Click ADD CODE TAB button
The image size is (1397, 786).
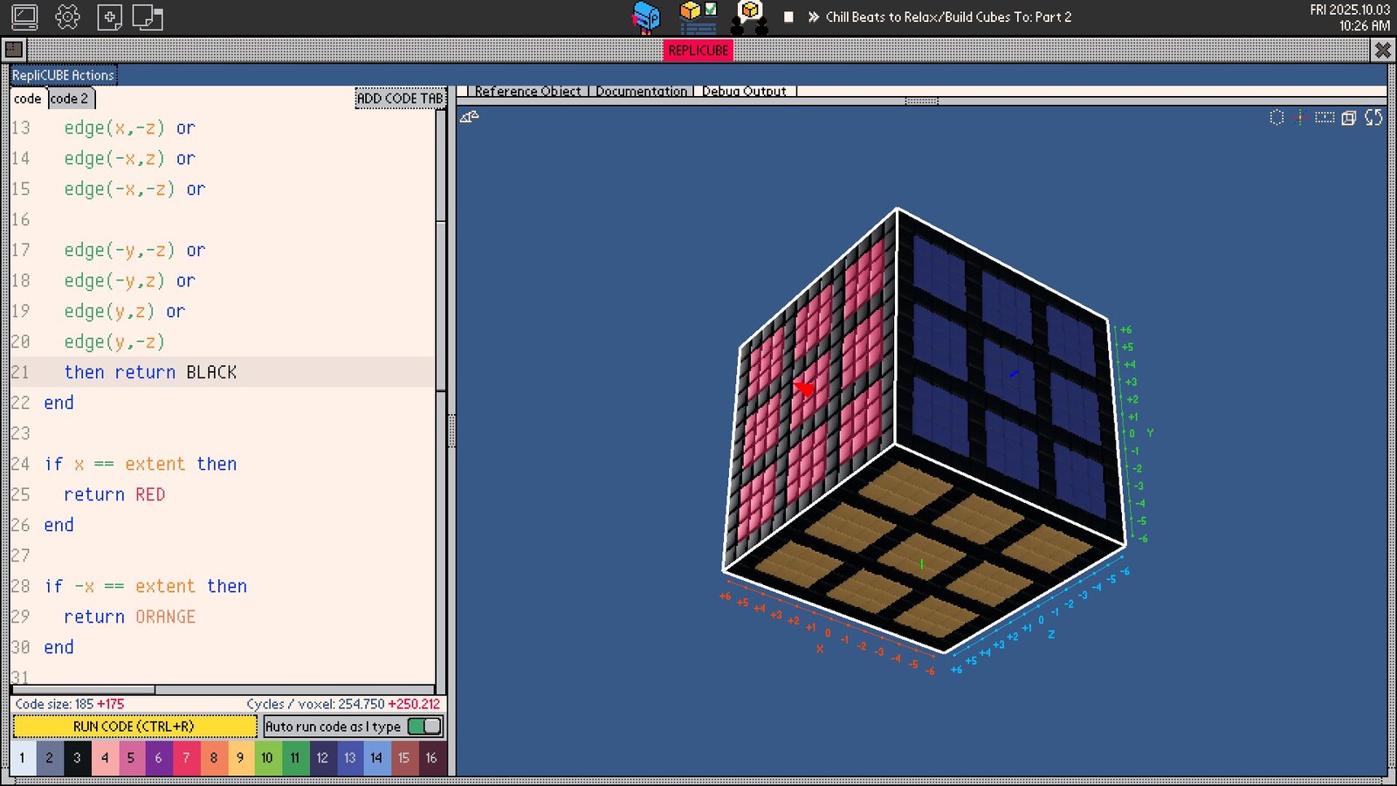click(400, 99)
